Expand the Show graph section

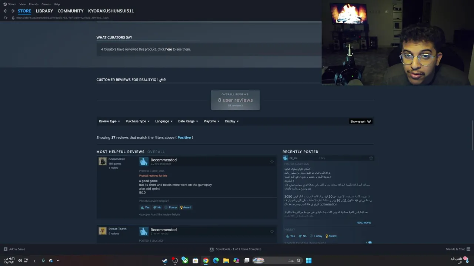pyautogui.click(x=360, y=121)
